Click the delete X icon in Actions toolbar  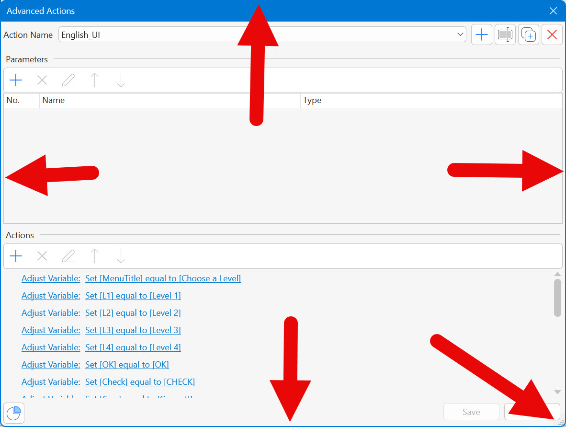pyautogui.click(x=42, y=256)
